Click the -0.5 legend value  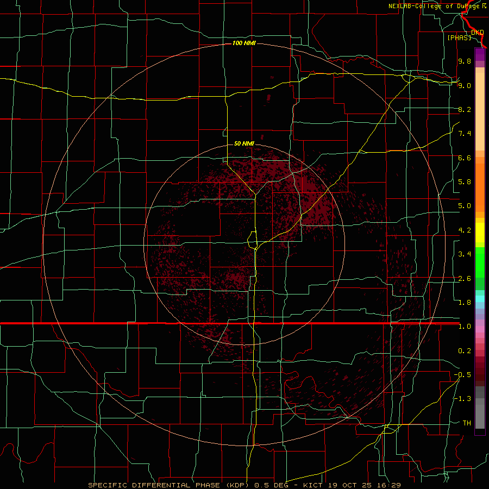(462, 375)
